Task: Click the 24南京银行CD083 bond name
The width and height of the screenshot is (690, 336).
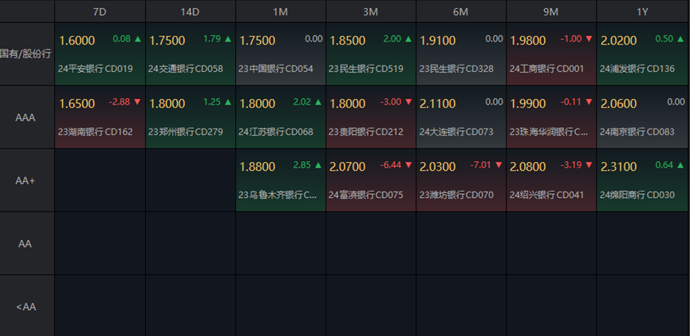Action: click(x=637, y=132)
